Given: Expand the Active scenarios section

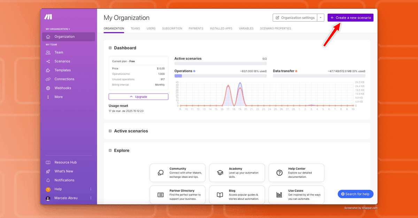Looking at the screenshot, I should (110, 131).
